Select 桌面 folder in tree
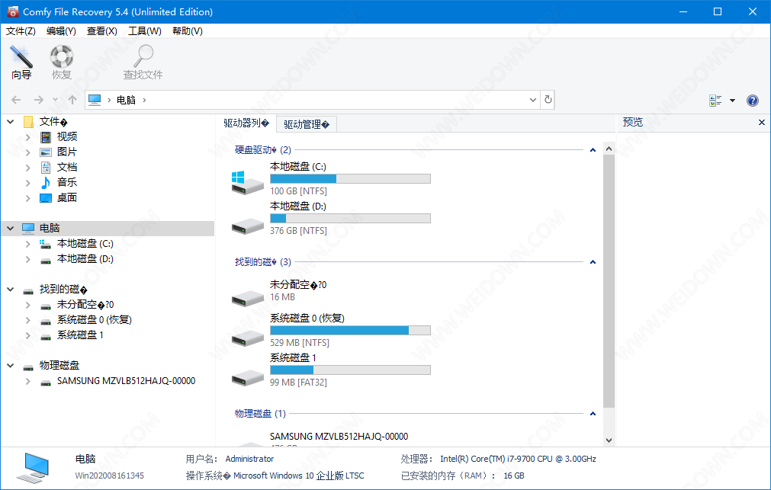This screenshot has width=771, height=490. pyautogui.click(x=67, y=197)
